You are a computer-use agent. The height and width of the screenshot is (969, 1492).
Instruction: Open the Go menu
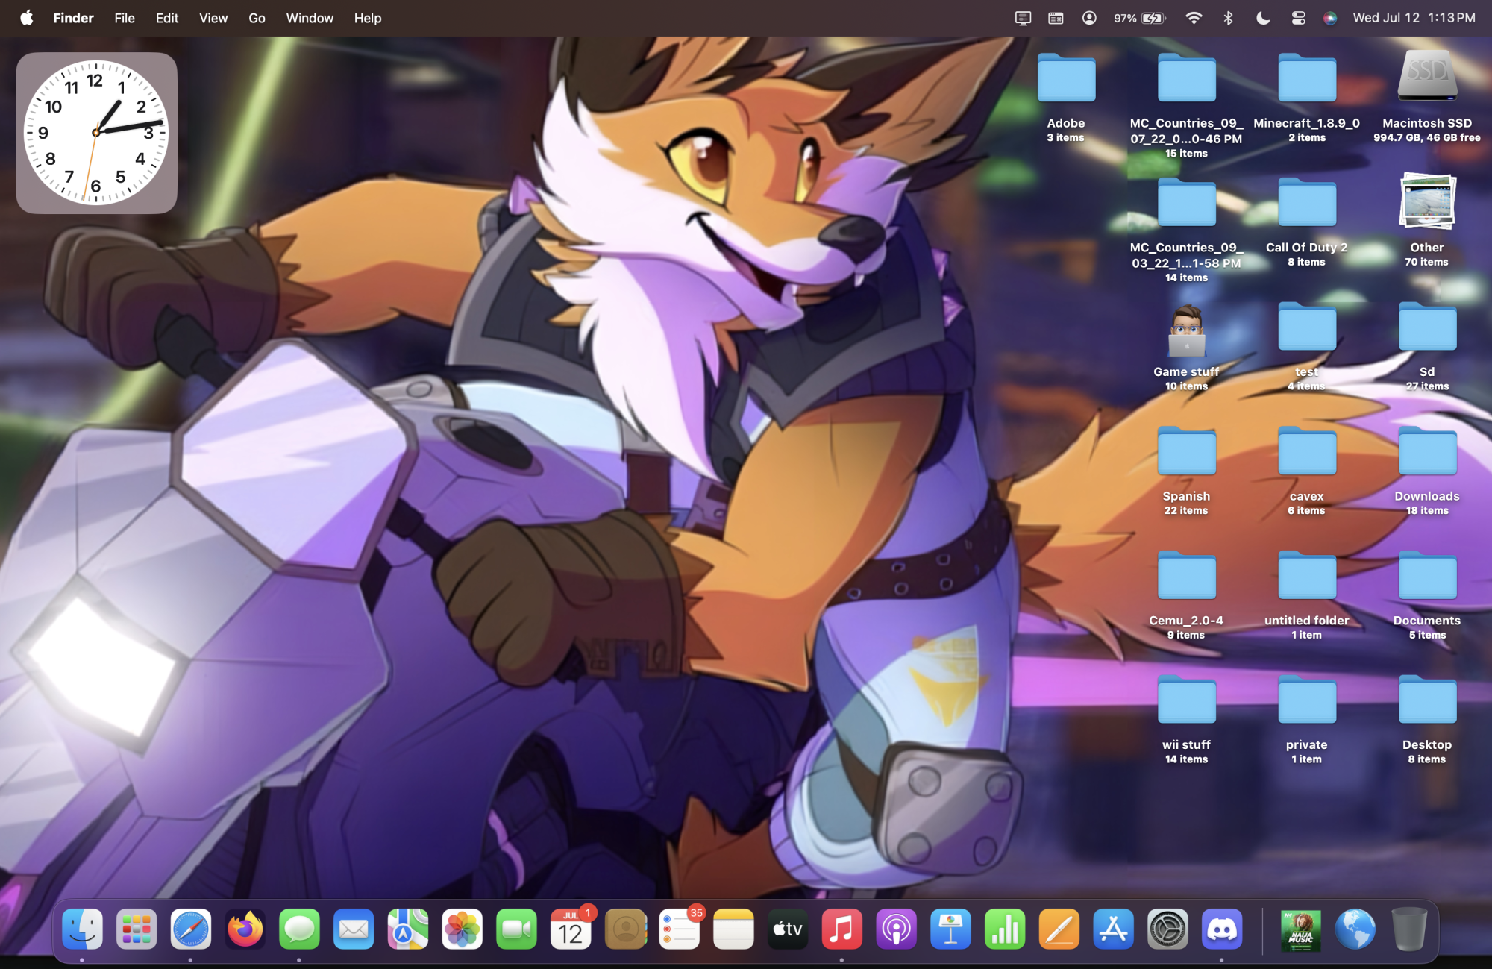[x=257, y=18]
